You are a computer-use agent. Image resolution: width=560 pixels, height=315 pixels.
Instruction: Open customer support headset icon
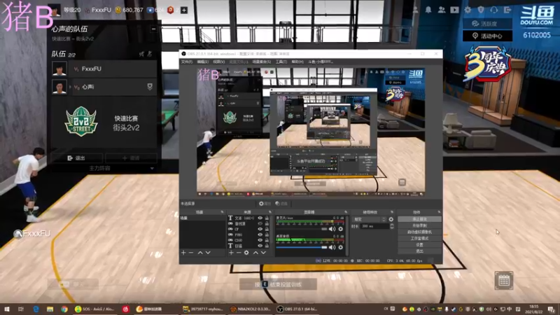coord(494,10)
